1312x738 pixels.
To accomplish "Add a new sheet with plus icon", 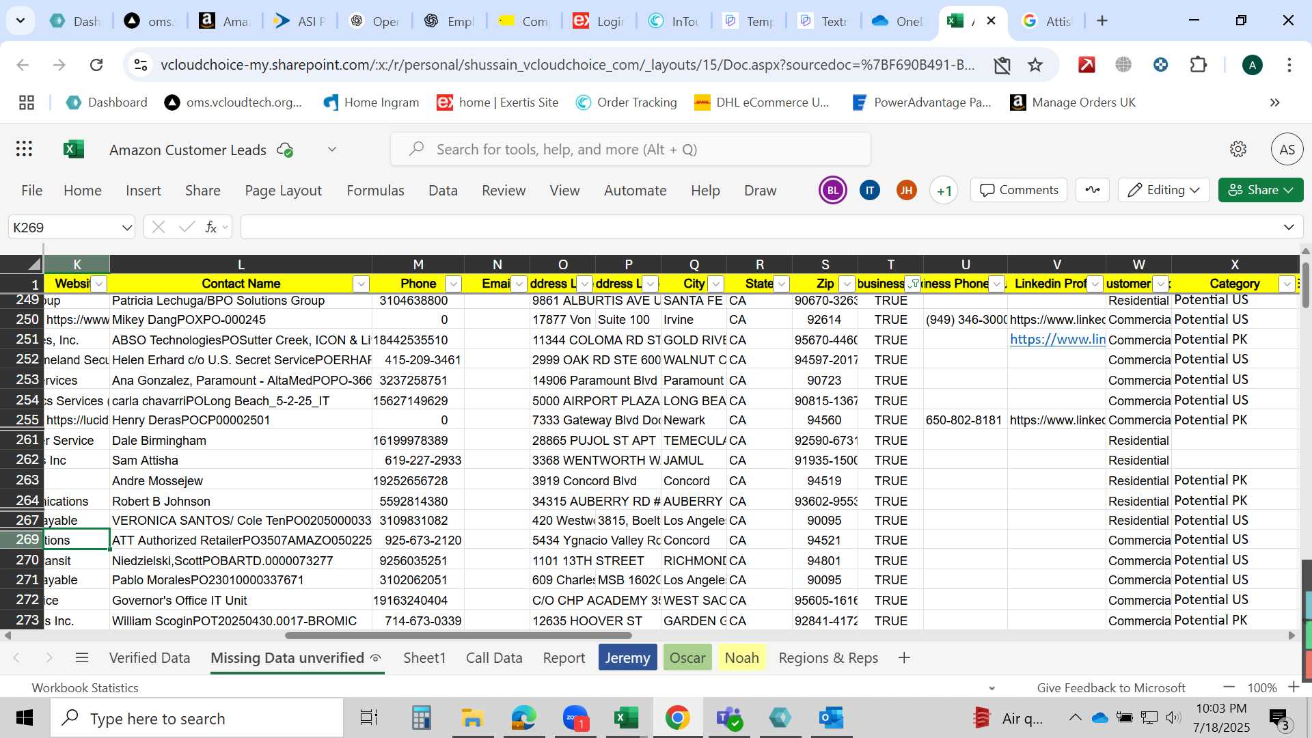I will [x=904, y=658].
